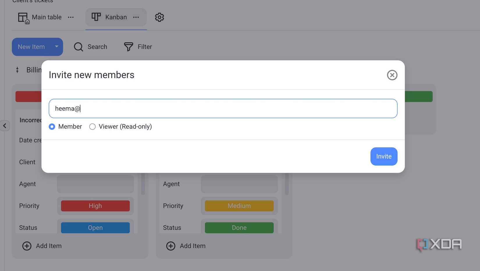
Task: Open Main table options ellipsis menu
Action: pos(71,17)
